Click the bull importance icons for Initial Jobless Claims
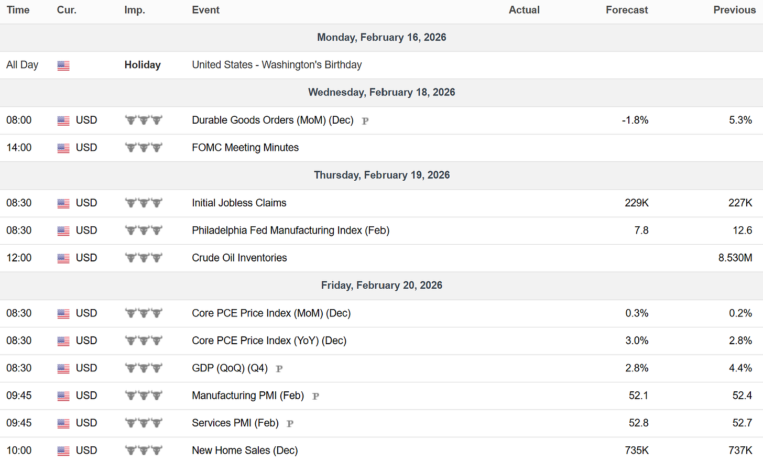 (144, 203)
